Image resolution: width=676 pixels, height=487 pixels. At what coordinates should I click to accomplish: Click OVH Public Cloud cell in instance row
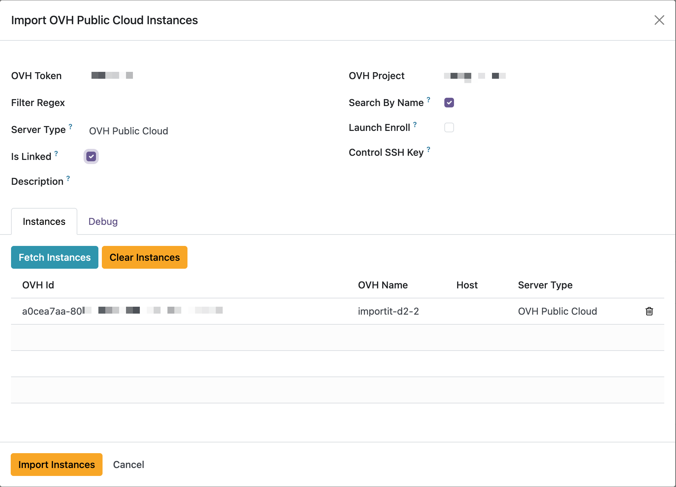click(557, 311)
